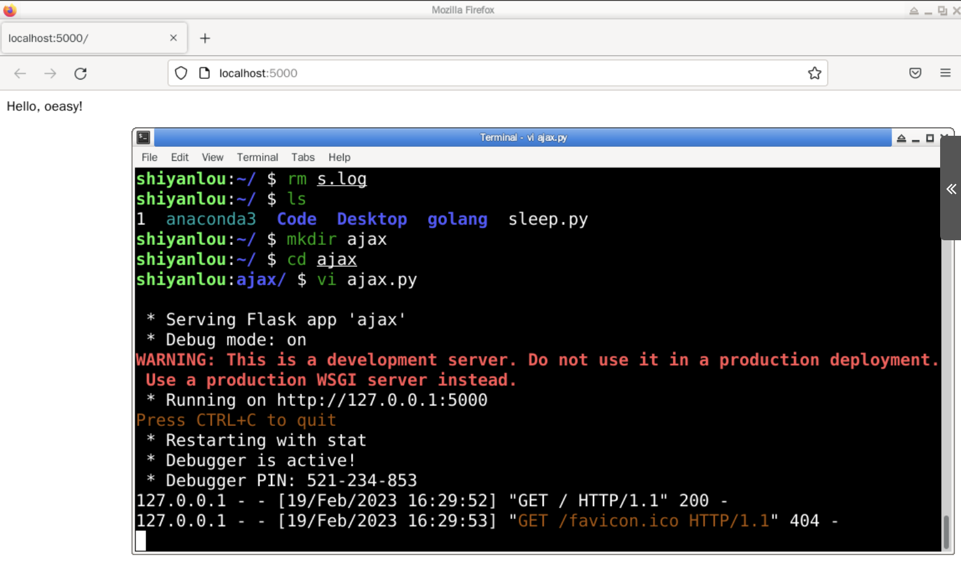
Task: Reload the localhost page
Action: point(81,73)
